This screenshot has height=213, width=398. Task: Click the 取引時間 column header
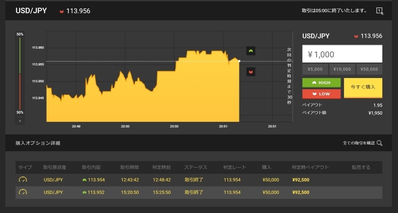(129, 167)
